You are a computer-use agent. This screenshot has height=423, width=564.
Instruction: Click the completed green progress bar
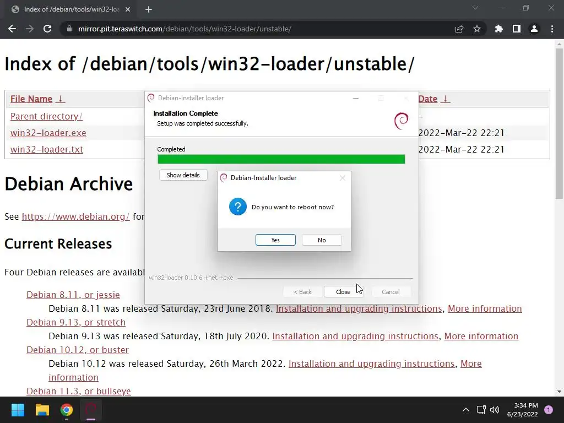[281, 159]
